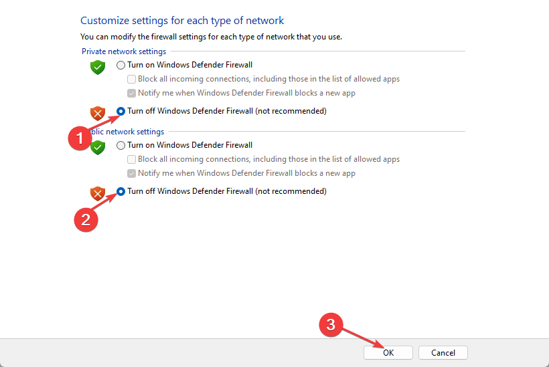Click the red shield icon in Private network section
The width and height of the screenshot is (549, 367).
tap(98, 113)
